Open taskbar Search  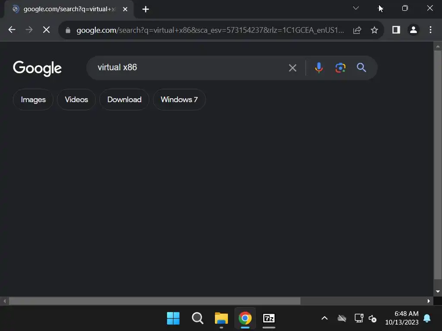point(197,319)
